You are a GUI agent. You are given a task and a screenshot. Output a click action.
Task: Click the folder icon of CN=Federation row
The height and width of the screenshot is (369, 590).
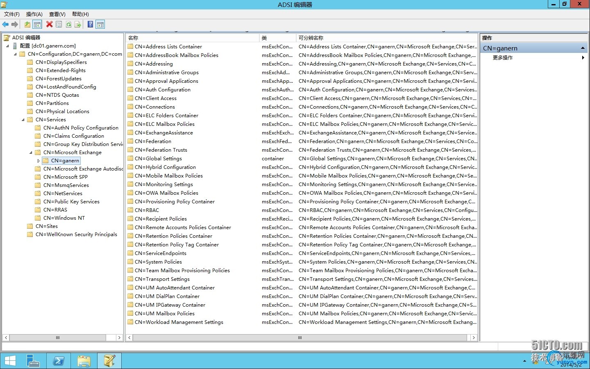pos(130,141)
